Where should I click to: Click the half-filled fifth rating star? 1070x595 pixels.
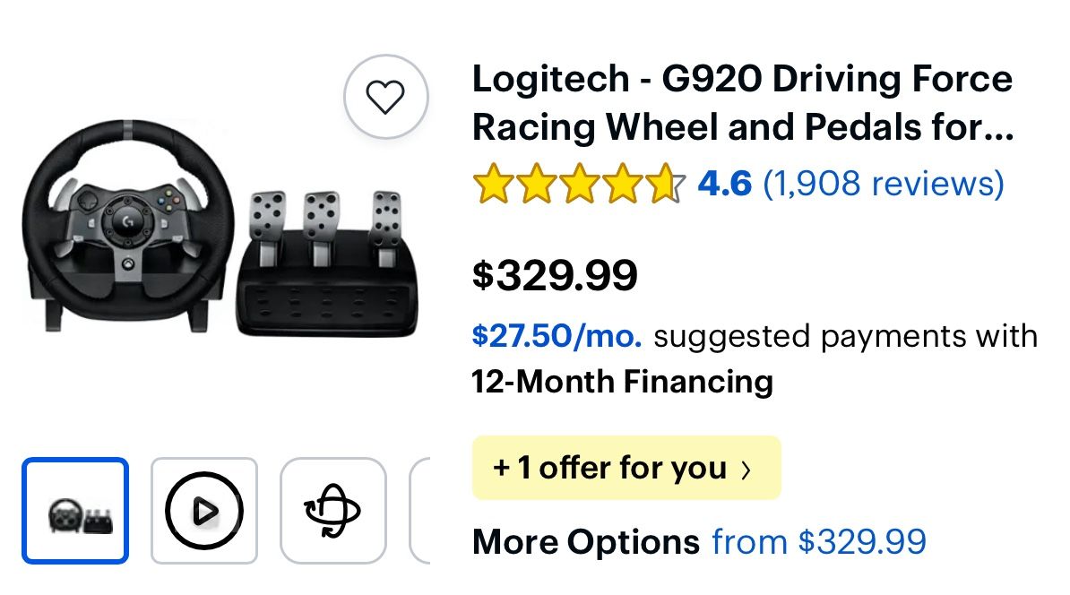(x=664, y=184)
